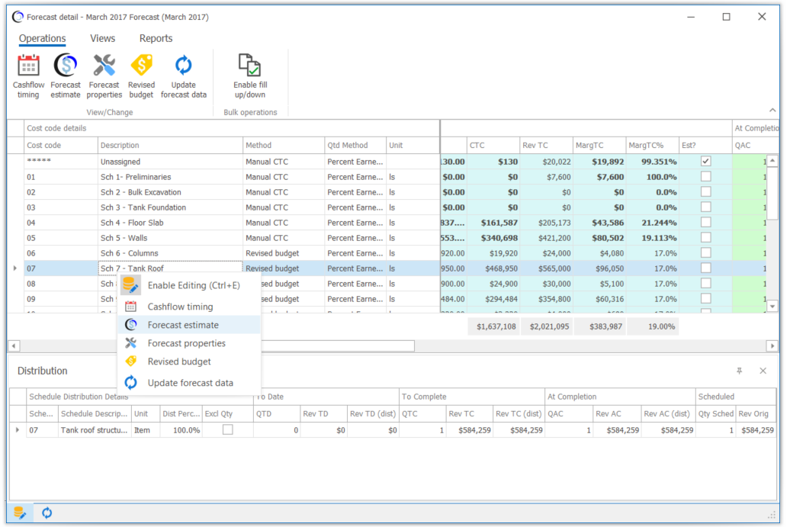Select the Unassigned row description

[170, 162]
